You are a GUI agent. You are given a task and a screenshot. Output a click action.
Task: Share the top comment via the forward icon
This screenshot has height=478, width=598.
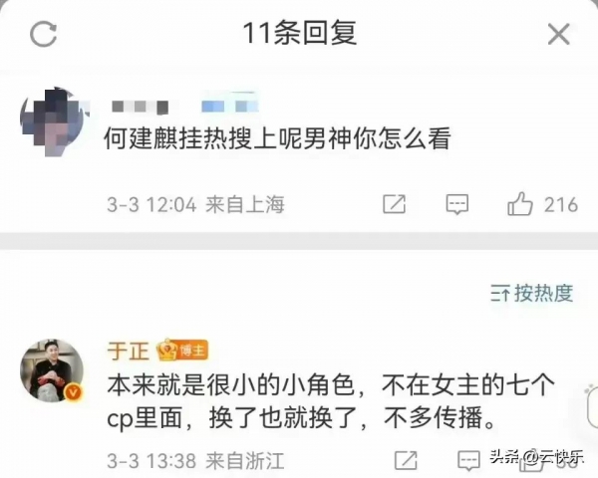point(394,204)
